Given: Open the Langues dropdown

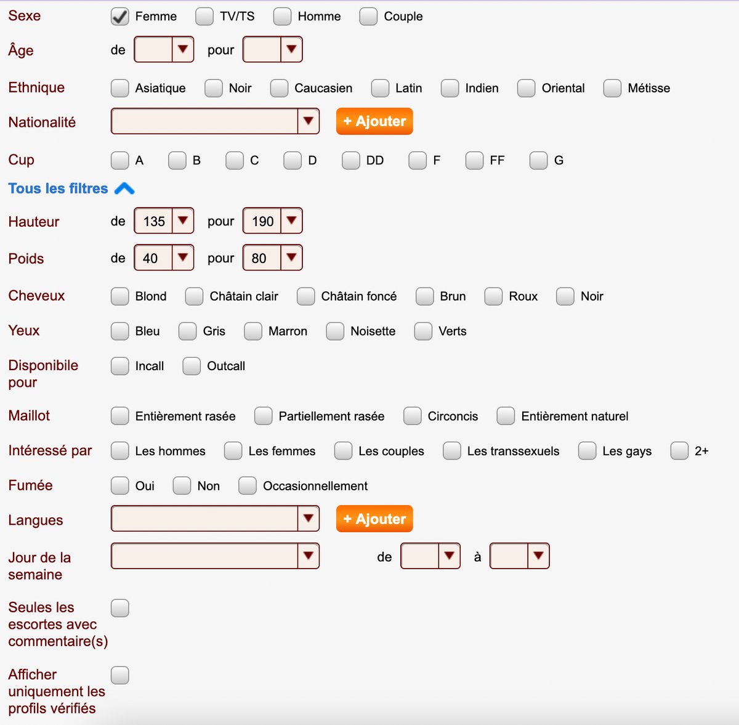Looking at the screenshot, I should point(215,519).
